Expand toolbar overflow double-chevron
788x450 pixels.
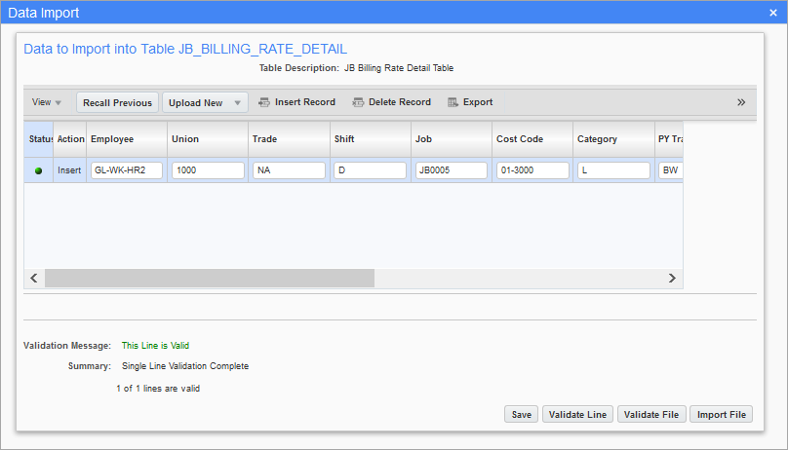741,102
